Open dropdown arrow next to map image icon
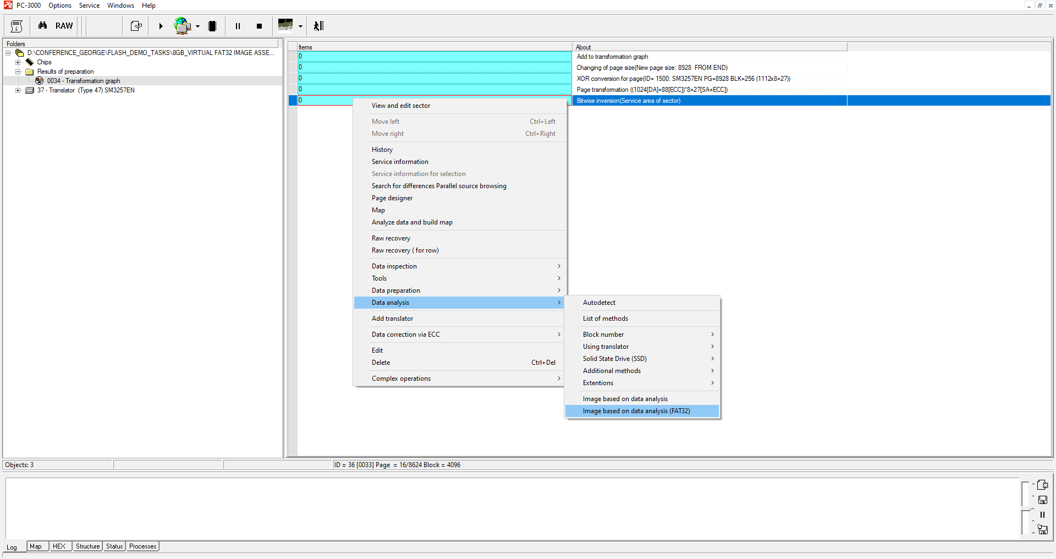This screenshot has width=1056, height=559. click(x=300, y=26)
